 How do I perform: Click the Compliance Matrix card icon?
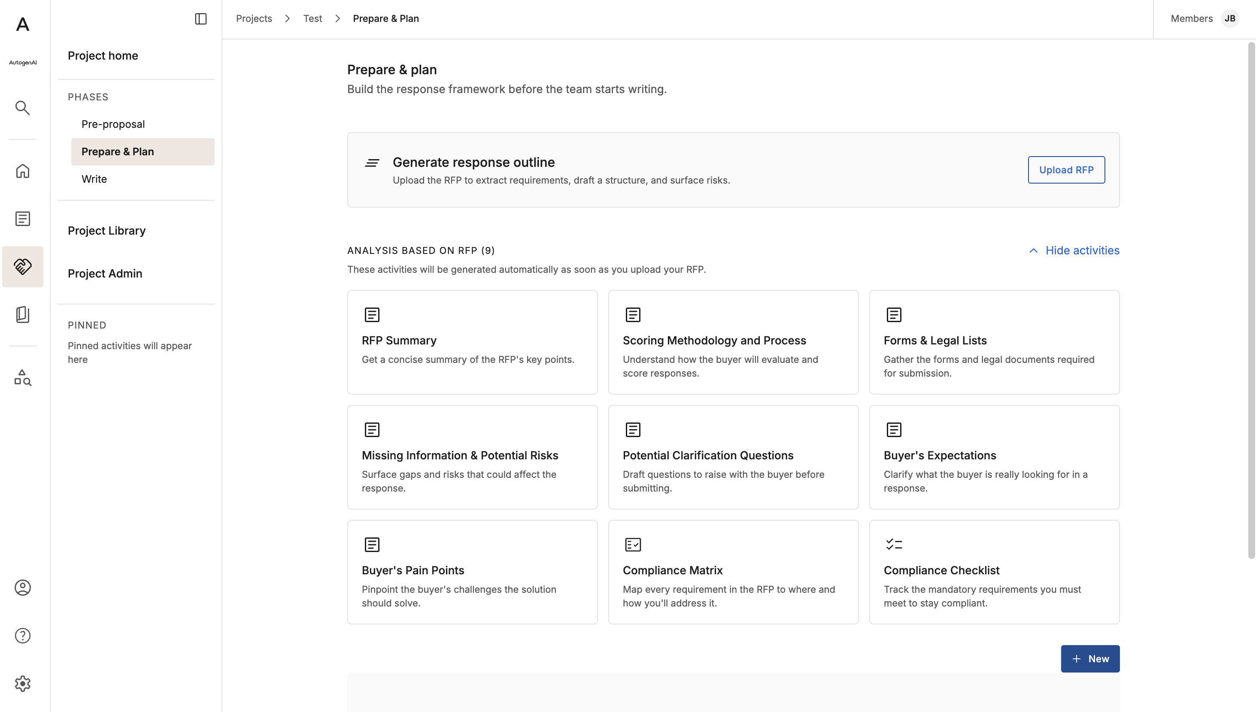633,544
